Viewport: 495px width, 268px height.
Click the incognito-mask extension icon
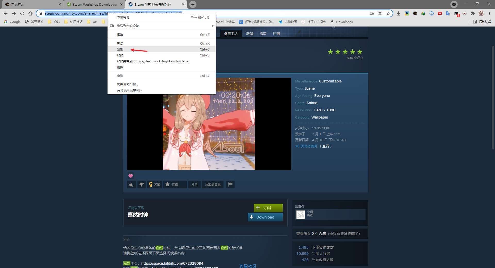tap(465, 13)
